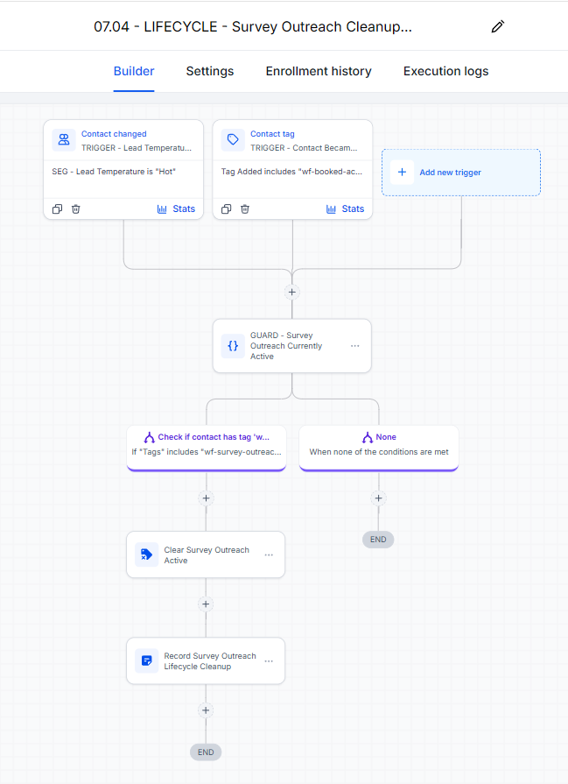Add a step under the tag check branch
The width and height of the screenshot is (568, 784).
(207, 498)
